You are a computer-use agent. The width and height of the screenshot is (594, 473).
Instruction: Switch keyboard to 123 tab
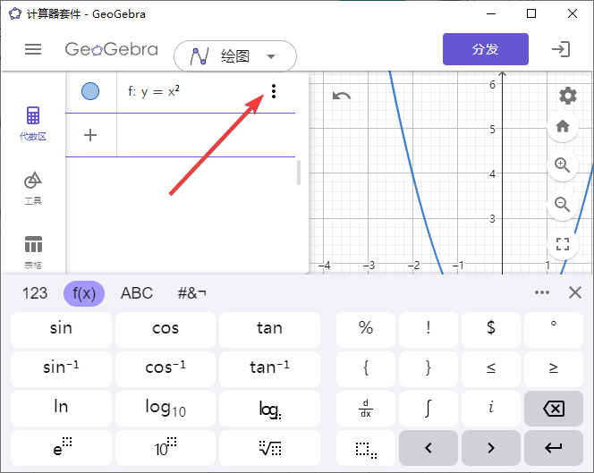click(35, 293)
